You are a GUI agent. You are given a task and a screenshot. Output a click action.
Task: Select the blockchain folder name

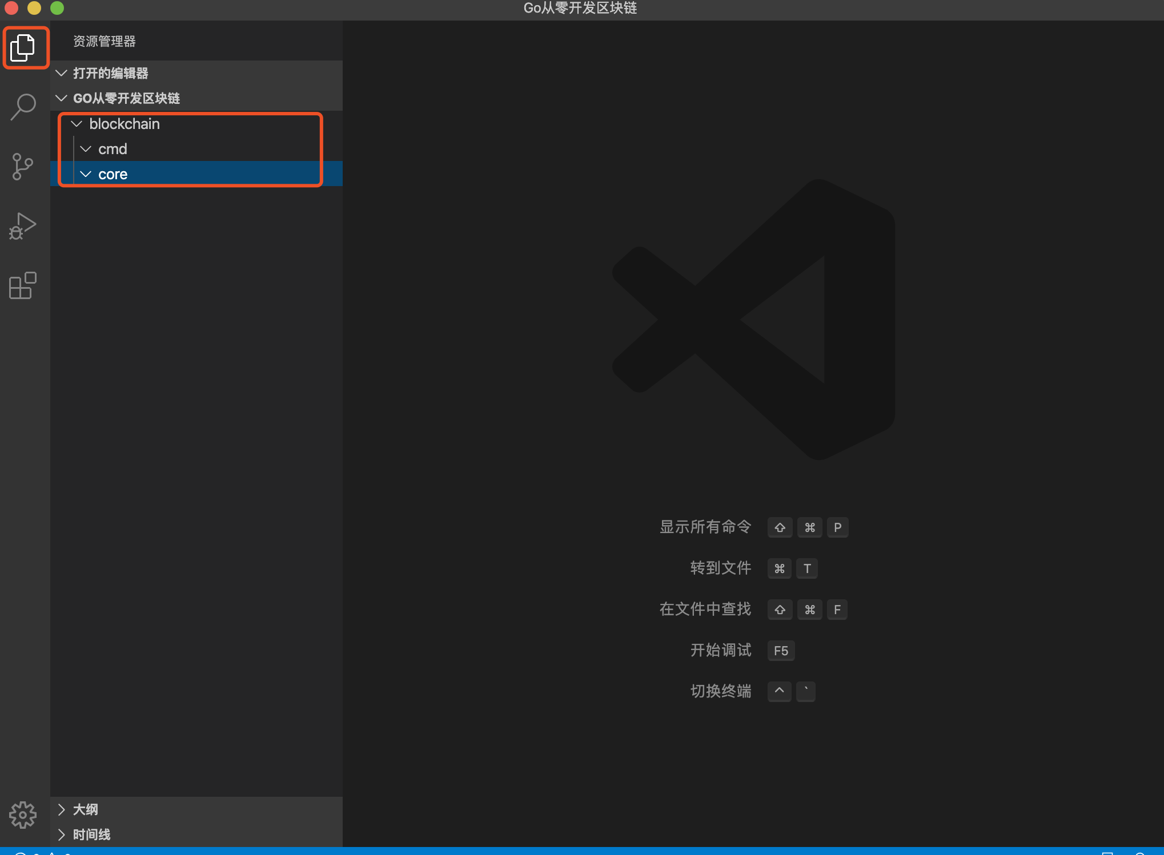125,124
